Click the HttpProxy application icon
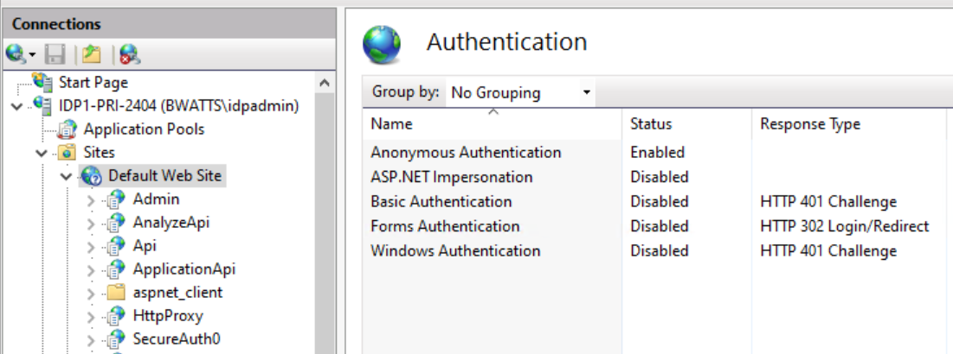Screen dimensions: 953x354 click(x=115, y=316)
